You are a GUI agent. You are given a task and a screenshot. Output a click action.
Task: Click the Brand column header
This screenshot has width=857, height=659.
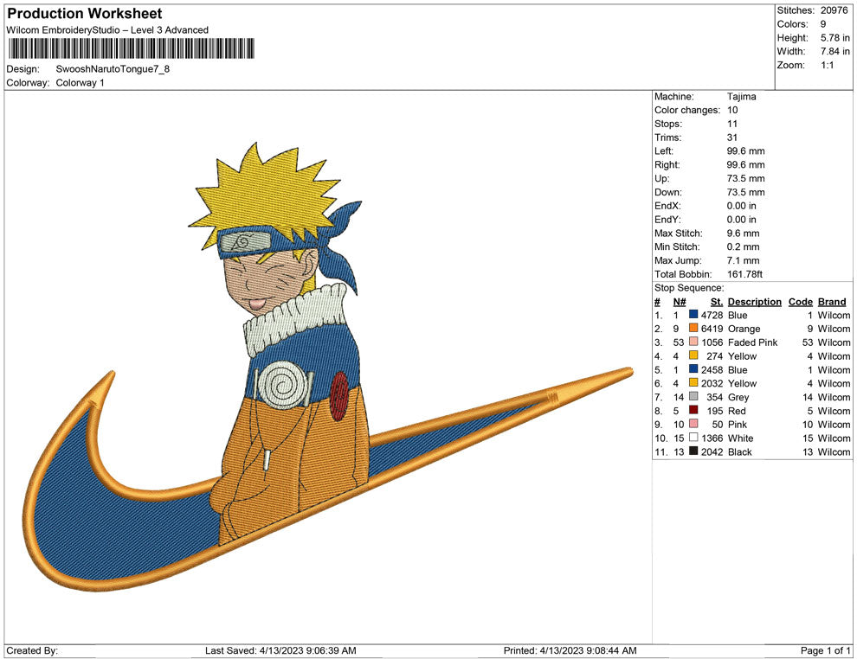click(x=831, y=302)
